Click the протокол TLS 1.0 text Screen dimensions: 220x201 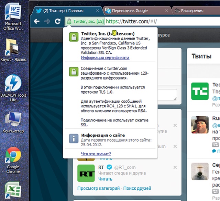97,92
